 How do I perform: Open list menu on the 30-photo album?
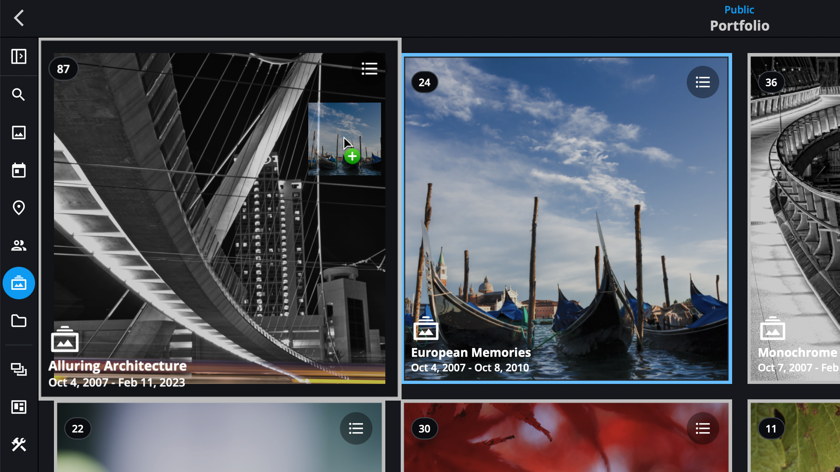point(703,428)
